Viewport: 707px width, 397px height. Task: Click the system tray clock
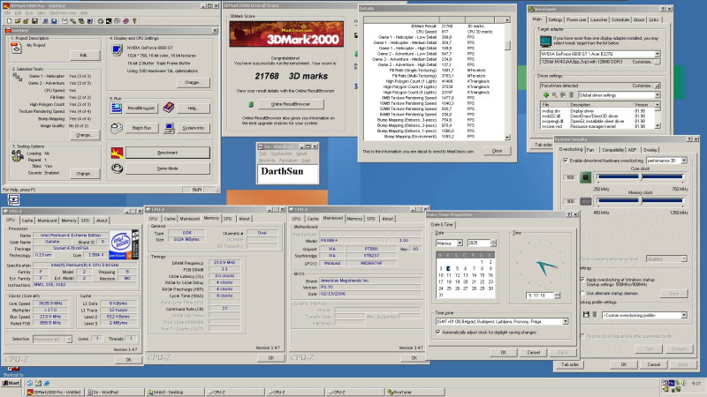(696, 384)
